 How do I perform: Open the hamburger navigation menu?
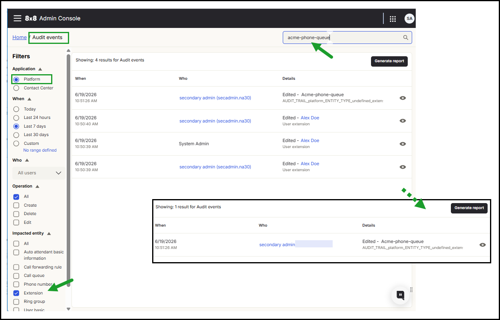(x=17, y=18)
